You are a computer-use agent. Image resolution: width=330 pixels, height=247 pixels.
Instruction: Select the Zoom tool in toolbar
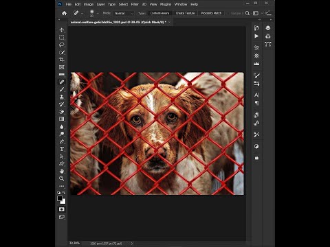click(x=62, y=178)
